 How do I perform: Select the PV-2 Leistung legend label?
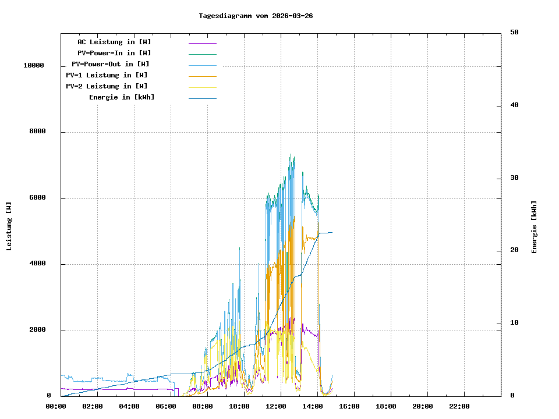click(107, 86)
